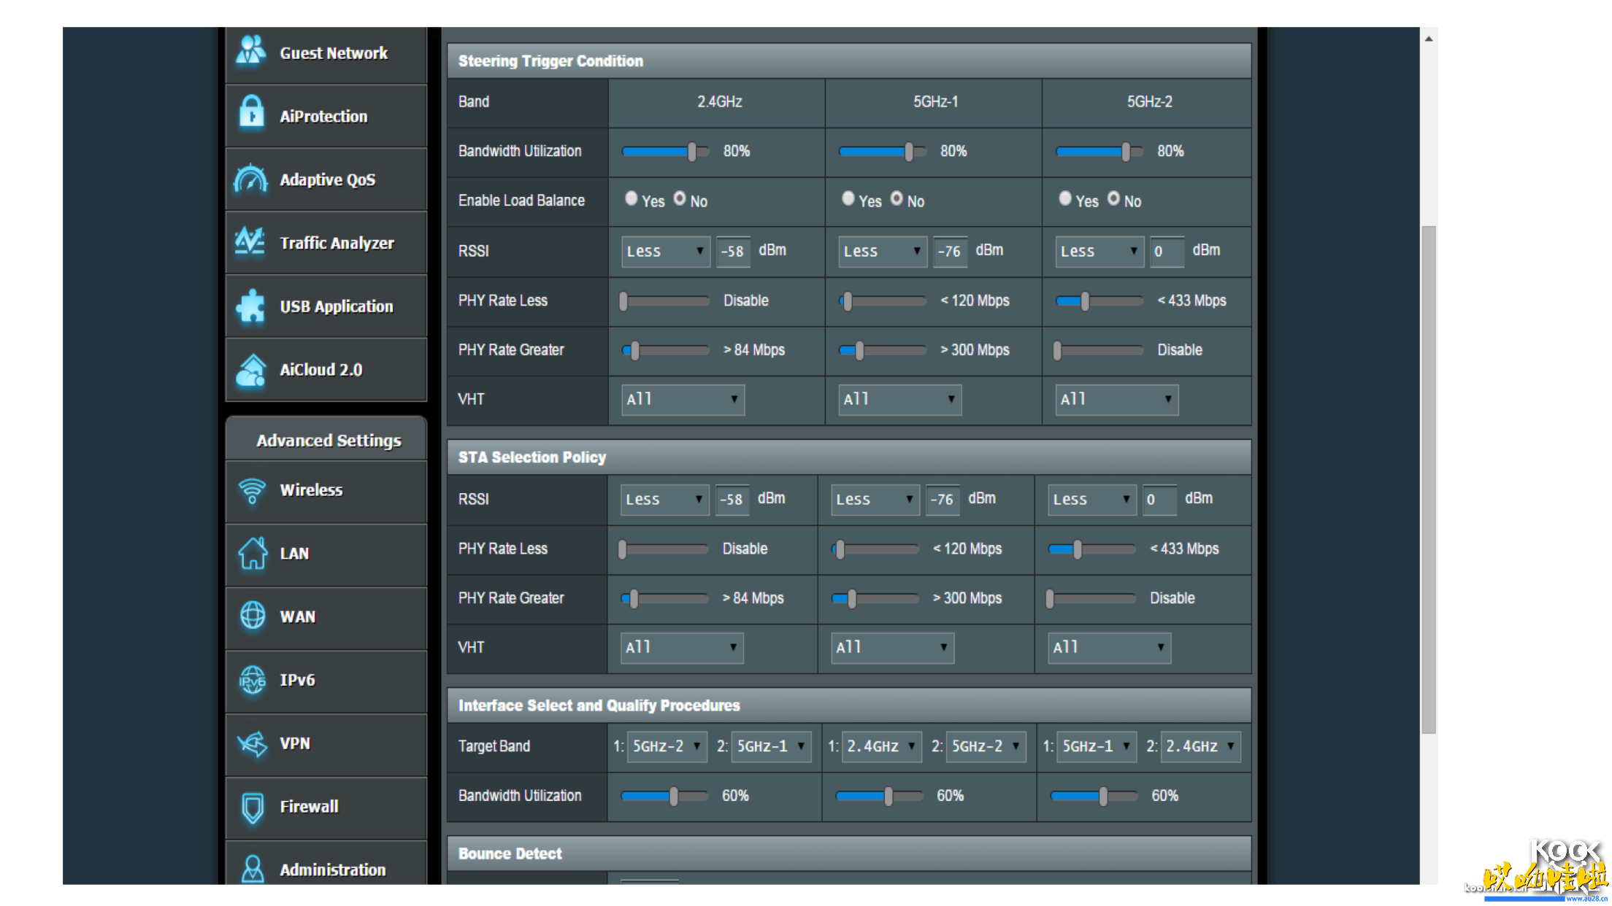Select Yes for 5GHz-2 Enable Load Balance
1612x906 pixels.
click(x=1064, y=198)
